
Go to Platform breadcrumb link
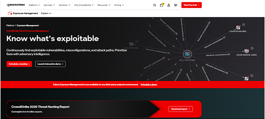tap(10, 25)
